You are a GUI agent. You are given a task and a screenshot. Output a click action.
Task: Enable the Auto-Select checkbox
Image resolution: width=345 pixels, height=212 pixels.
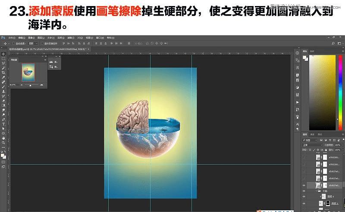tap(14, 44)
